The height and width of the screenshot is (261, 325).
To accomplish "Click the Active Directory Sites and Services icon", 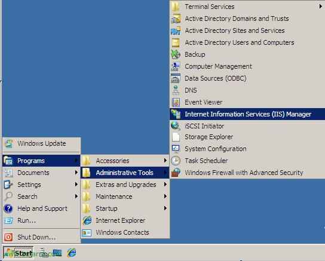I will 176,30.
